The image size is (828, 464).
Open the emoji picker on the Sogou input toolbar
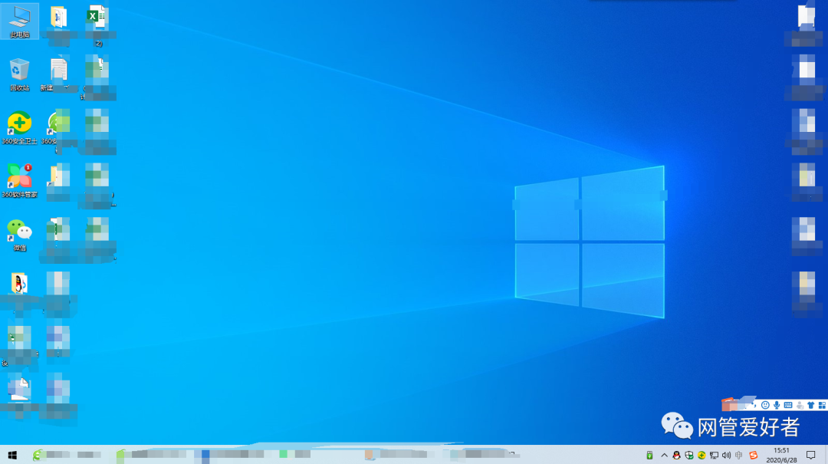(x=765, y=405)
